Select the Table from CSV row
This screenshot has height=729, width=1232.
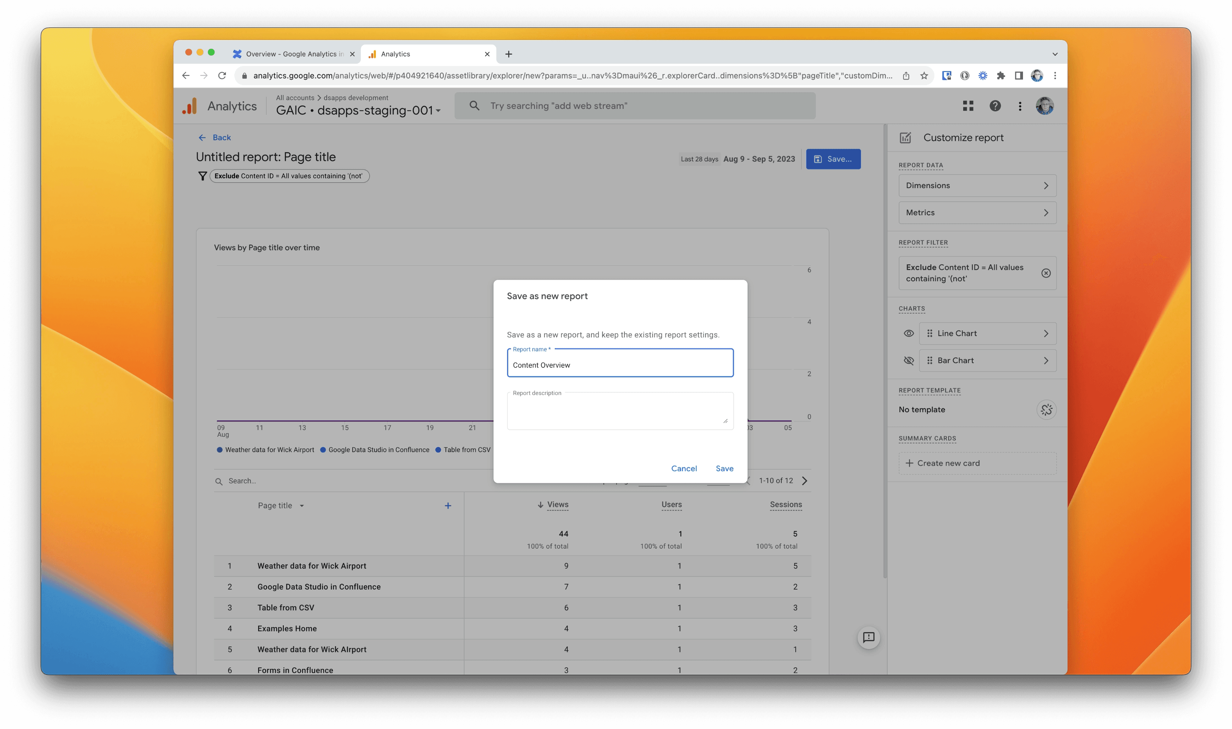click(512, 608)
